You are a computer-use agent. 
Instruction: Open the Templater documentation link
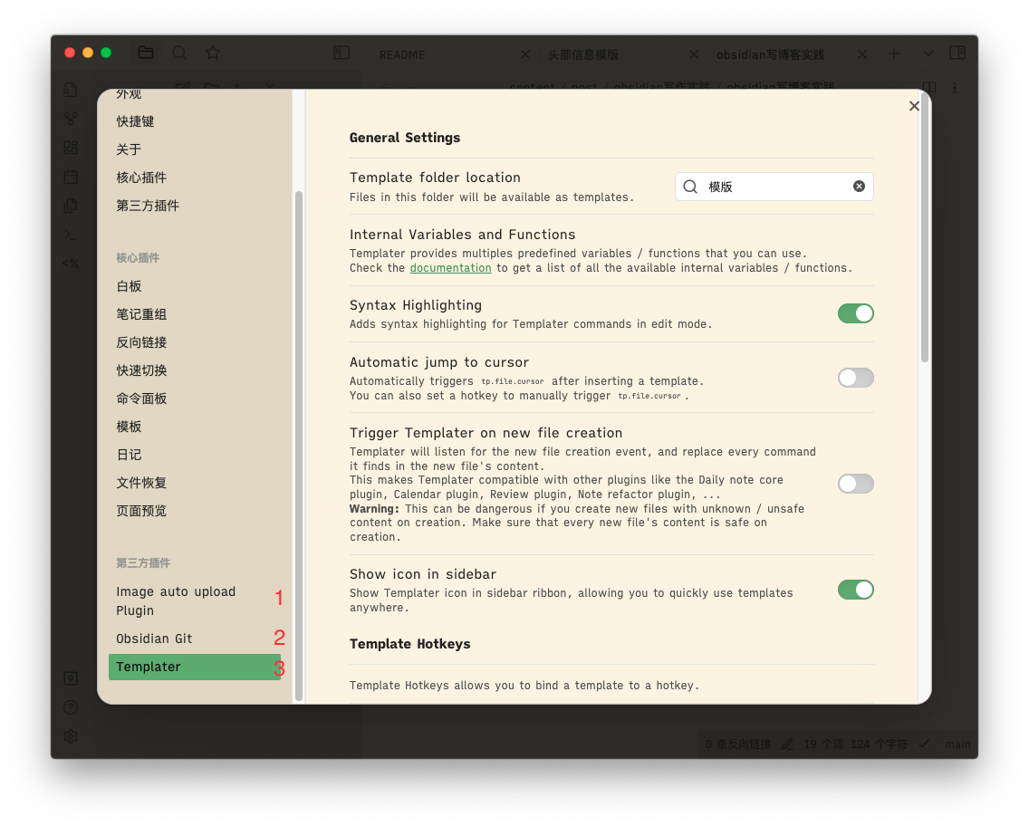tap(450, 268)
